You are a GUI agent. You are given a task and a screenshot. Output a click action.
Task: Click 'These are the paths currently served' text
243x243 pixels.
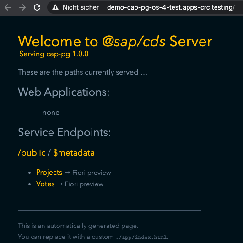[x=78, y=72]
